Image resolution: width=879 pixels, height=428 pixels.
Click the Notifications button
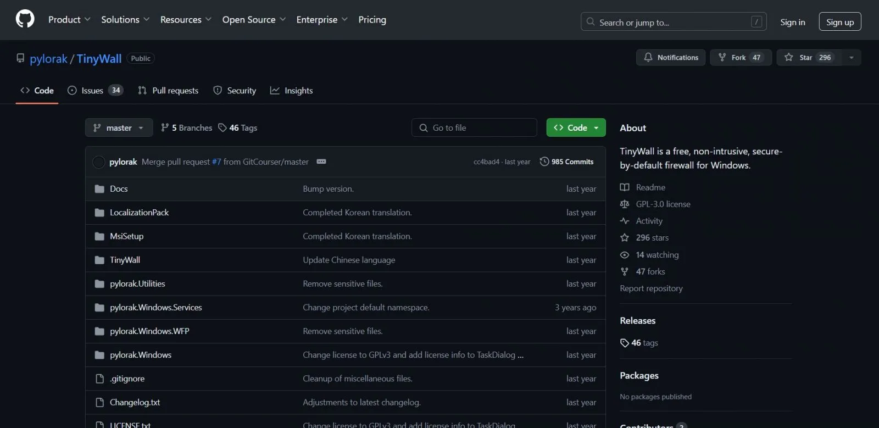click(x=671, y=58)
